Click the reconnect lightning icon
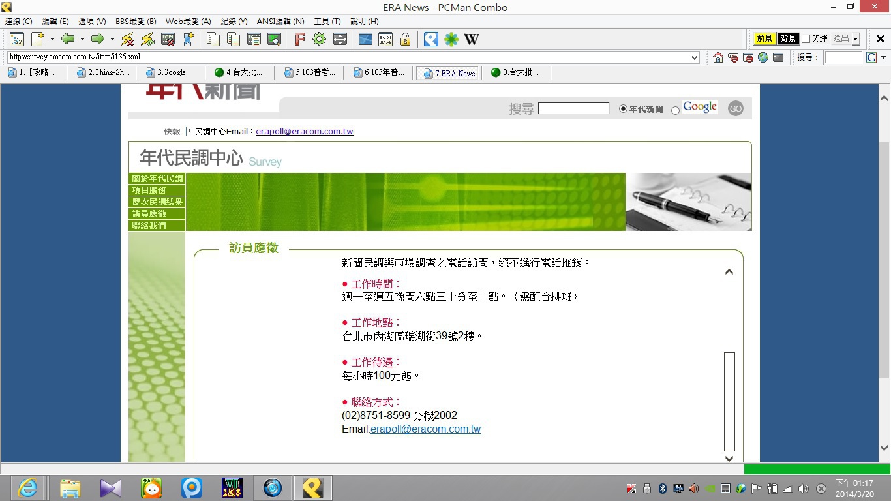This screenshot has width=891, height=501. click(148, 39)
